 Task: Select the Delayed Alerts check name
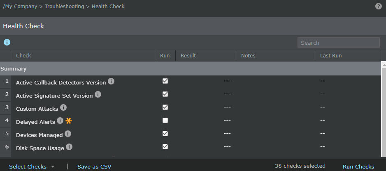35,122
